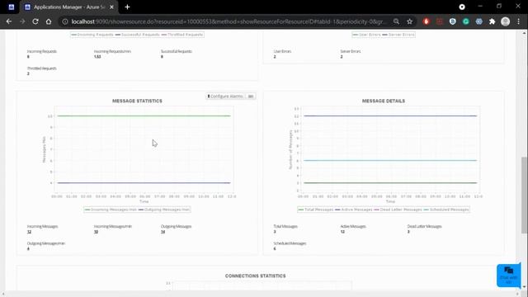This screenshot has height=297, width=528.
Task: Click the Incoming Messages/min value label
Action: click(113, 226)
